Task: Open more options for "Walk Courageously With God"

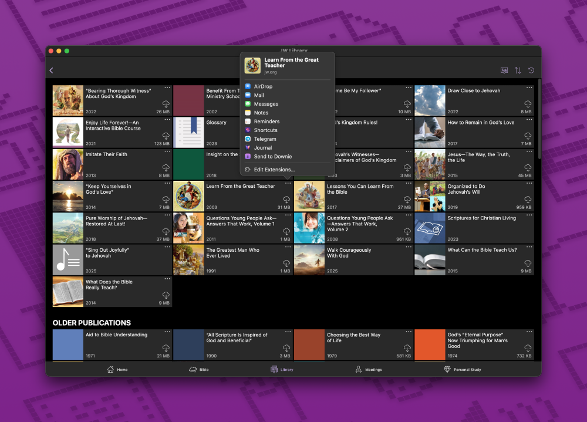Action: click(409, 247)
